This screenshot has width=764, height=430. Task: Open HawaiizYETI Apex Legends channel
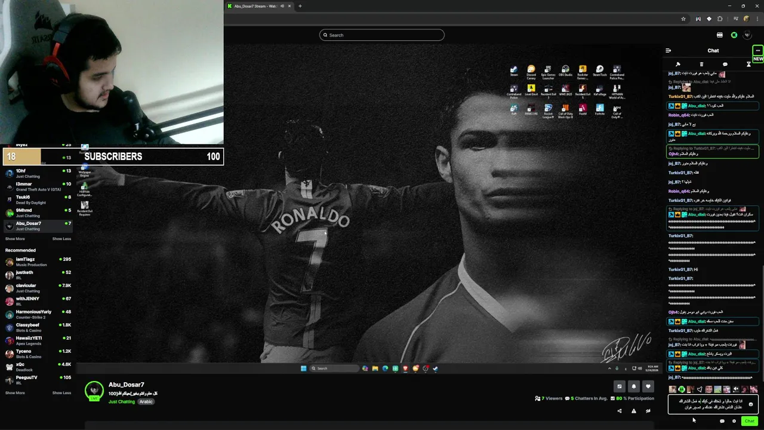click(x=38, y=340)
